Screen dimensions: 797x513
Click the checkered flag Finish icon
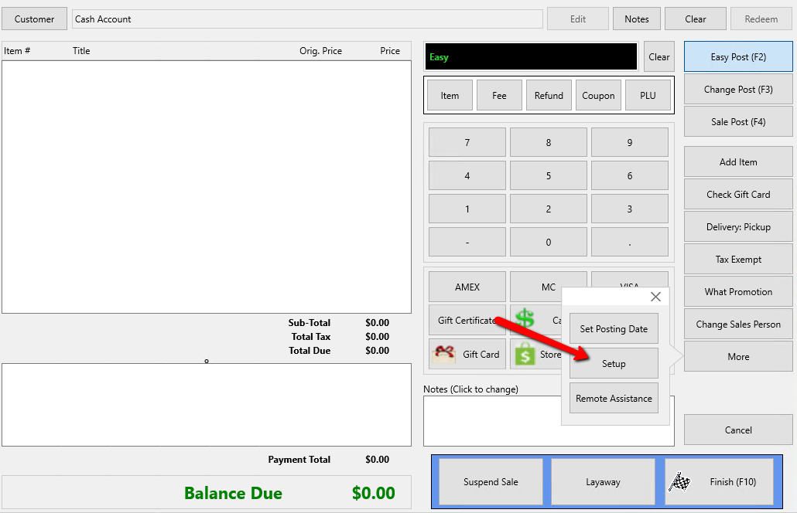click(x=679, y=482)
